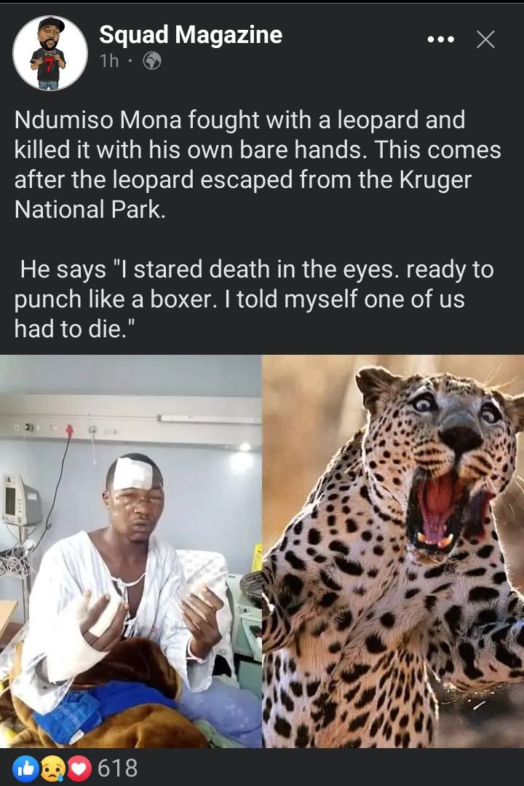Open the hospital bed photo of the man
The image size is (524, 786).
pyautogui.click(x=131, y=551)
